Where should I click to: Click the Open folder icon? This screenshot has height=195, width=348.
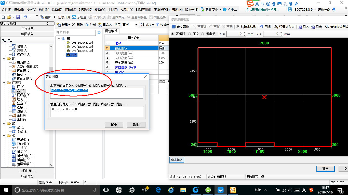pos(9,17)
